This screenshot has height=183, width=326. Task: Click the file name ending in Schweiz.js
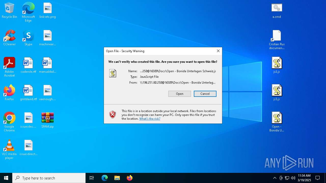178,71
